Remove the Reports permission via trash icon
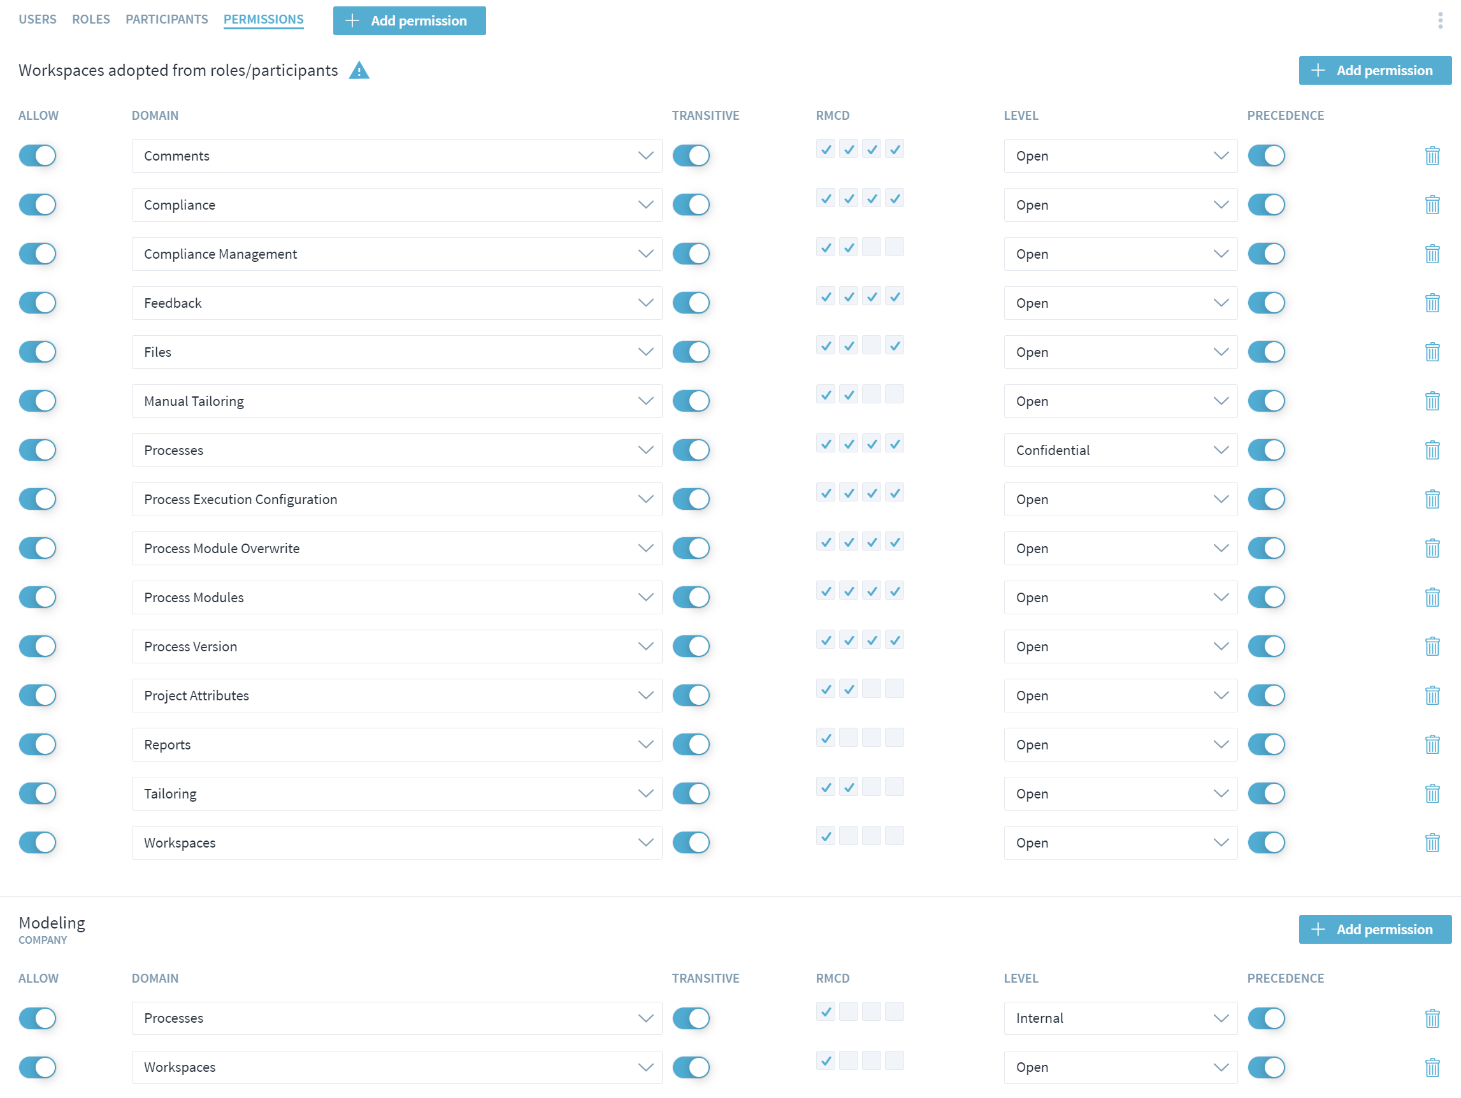 [x=1431, y=744]
